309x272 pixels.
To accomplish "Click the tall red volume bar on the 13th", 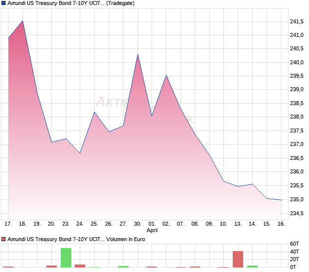I will pos(238,259).
